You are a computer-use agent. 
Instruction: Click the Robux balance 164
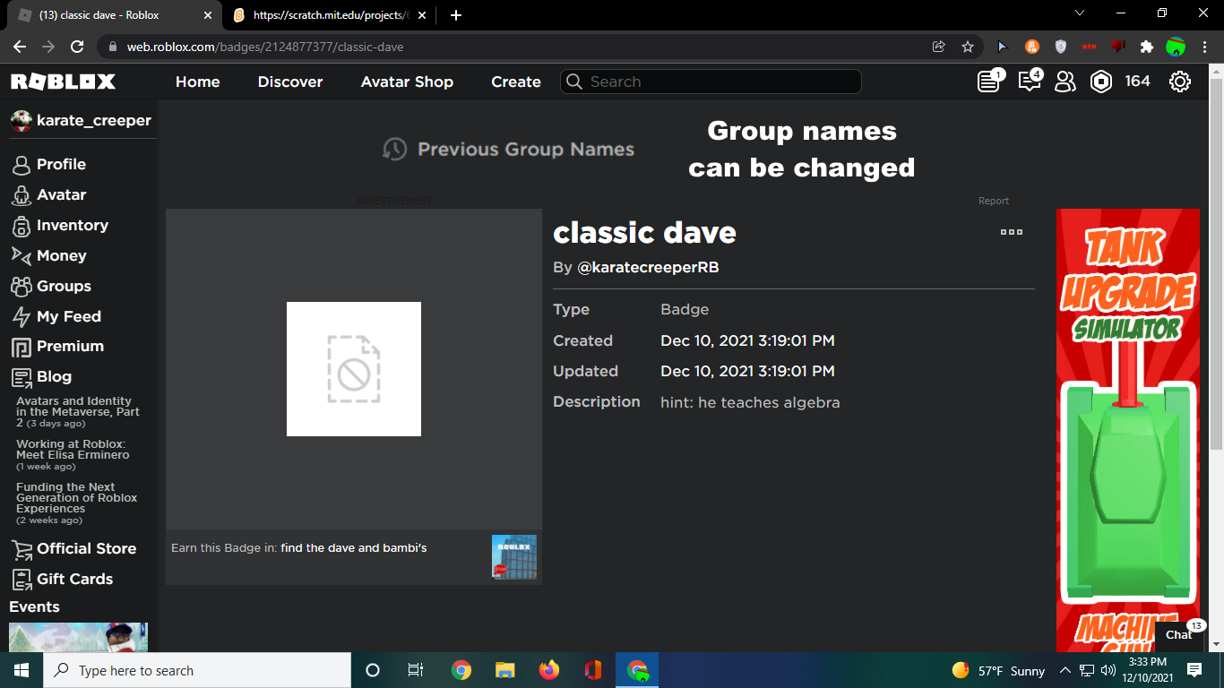1137,82
